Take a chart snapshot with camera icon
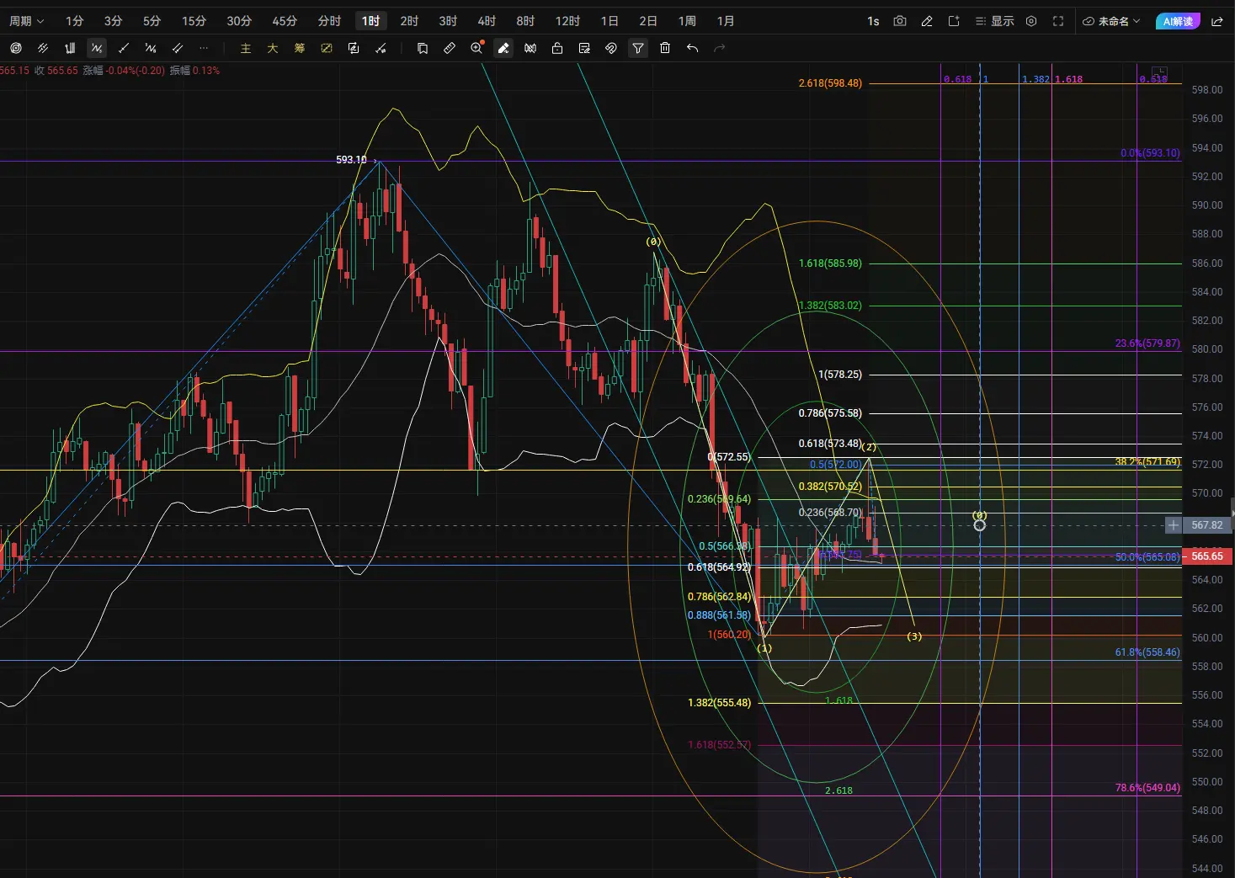 click(x=900, y=21)
